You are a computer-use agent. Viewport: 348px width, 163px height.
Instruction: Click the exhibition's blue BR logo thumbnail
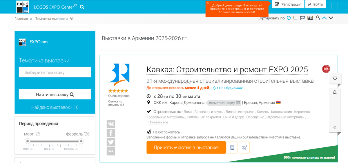[120, 75]
